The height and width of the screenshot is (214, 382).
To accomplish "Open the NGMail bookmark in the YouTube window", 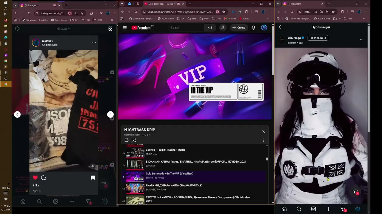I will click(230, 18).
